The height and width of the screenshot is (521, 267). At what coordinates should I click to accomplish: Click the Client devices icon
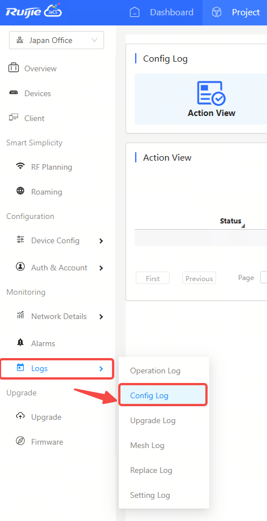pos(14,118)
